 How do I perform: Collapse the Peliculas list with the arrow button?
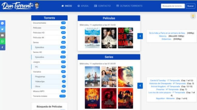pos(140,36)
